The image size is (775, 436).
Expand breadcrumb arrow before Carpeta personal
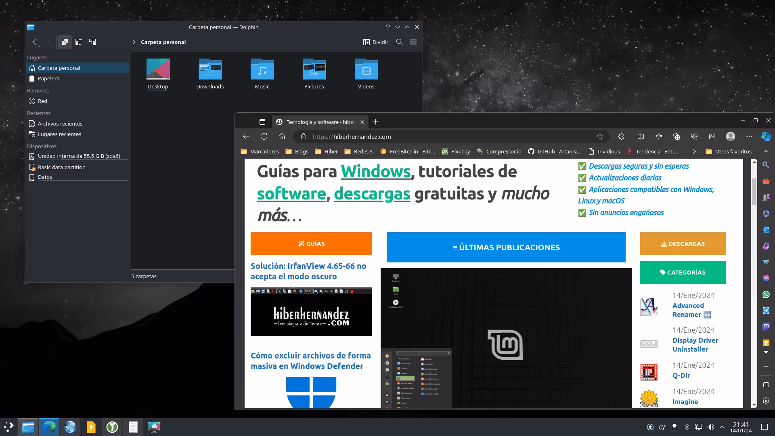pos(134,42)
